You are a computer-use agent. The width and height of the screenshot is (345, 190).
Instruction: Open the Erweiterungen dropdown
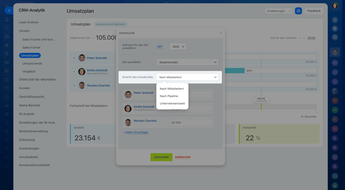279,11
